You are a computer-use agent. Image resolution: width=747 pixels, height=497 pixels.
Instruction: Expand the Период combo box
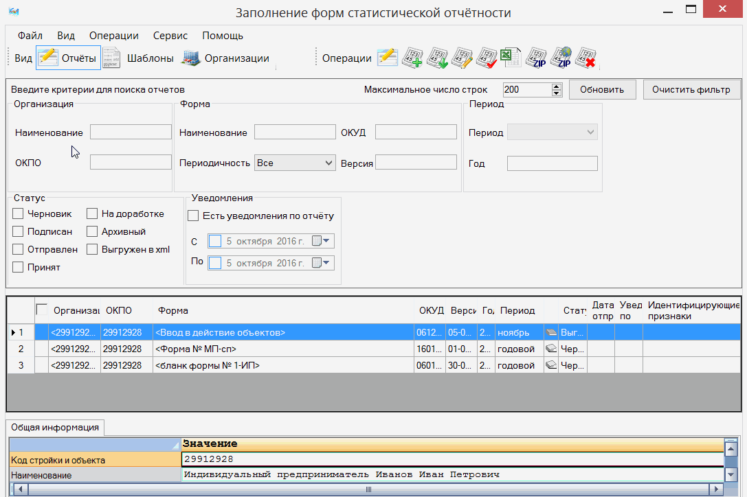pyautogui.click(x=553, y=132)
